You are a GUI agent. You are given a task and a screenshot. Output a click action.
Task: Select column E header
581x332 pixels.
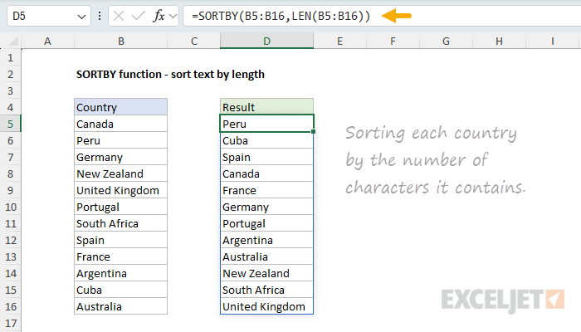(x=339, y=41)
